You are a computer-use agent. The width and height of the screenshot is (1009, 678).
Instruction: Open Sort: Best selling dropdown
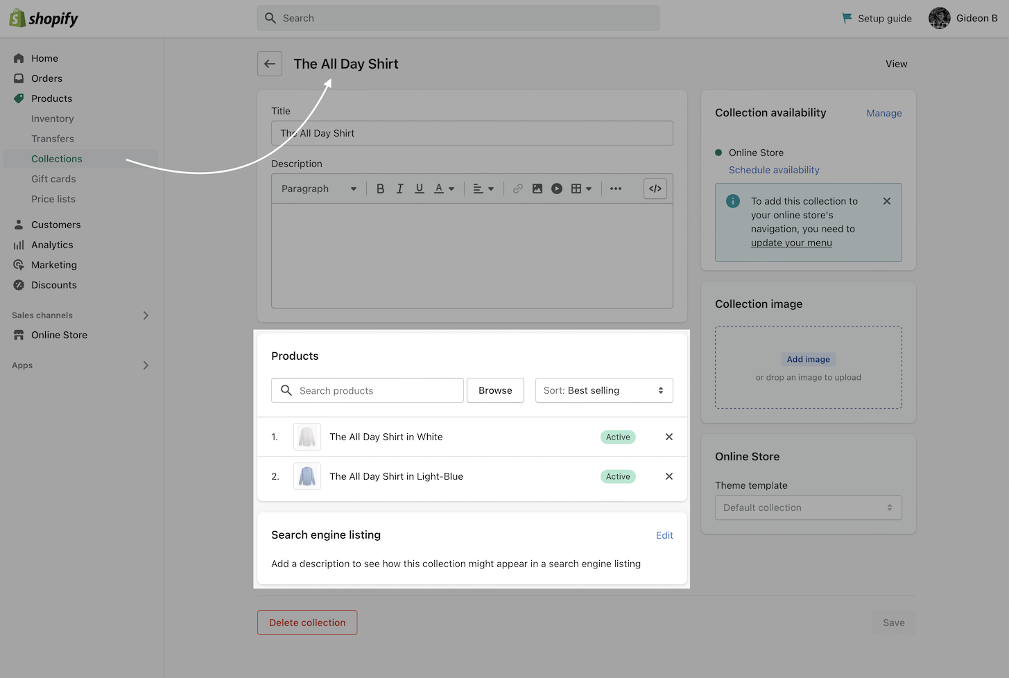(603, 390)
